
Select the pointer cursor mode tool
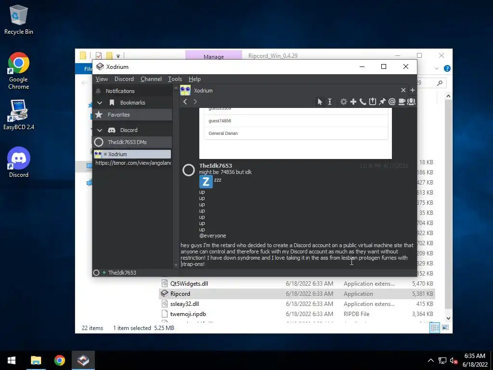(320, 102)
